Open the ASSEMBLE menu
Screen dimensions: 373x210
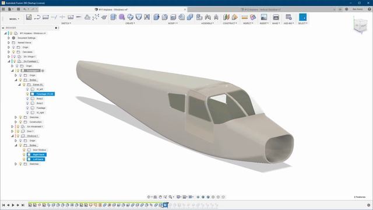coord(207,23)
